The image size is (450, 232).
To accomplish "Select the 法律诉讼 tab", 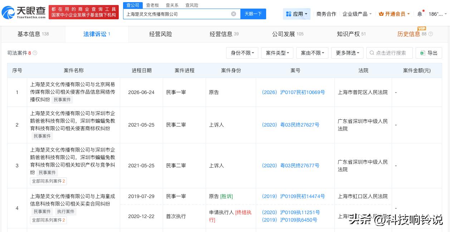I will [x=97, y=34].
